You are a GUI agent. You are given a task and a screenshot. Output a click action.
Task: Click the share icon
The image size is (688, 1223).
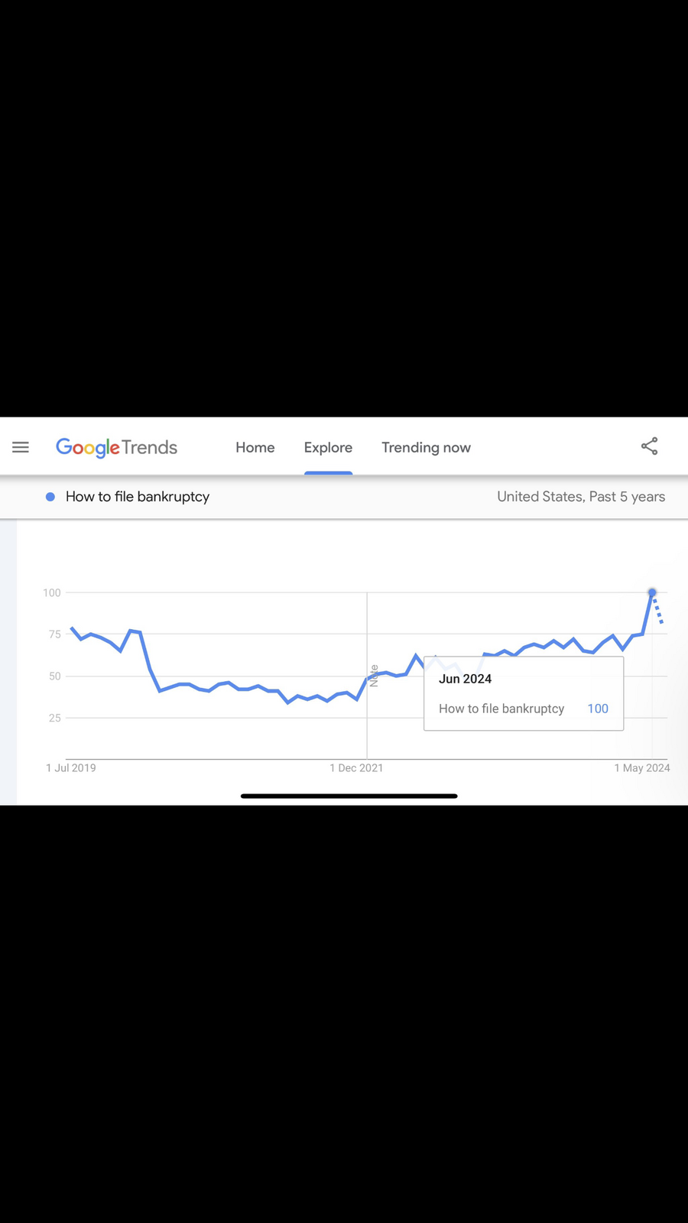(649, 446)
